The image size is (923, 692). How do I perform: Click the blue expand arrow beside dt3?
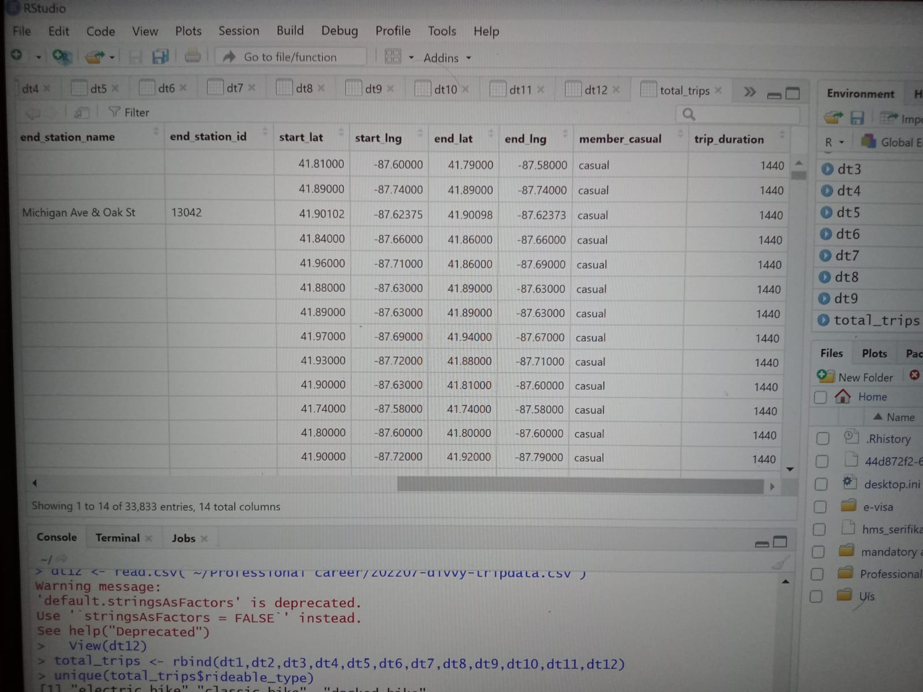coord(827,169)
